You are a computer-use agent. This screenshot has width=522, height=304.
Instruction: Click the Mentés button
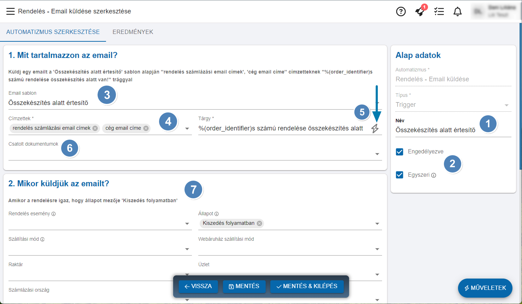pos(244,286)
